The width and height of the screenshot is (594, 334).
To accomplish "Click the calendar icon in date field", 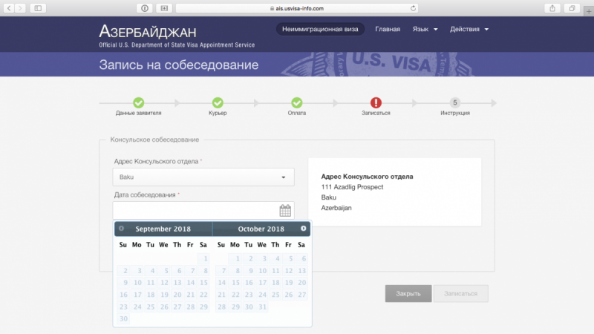I will (x=285, y=210).
